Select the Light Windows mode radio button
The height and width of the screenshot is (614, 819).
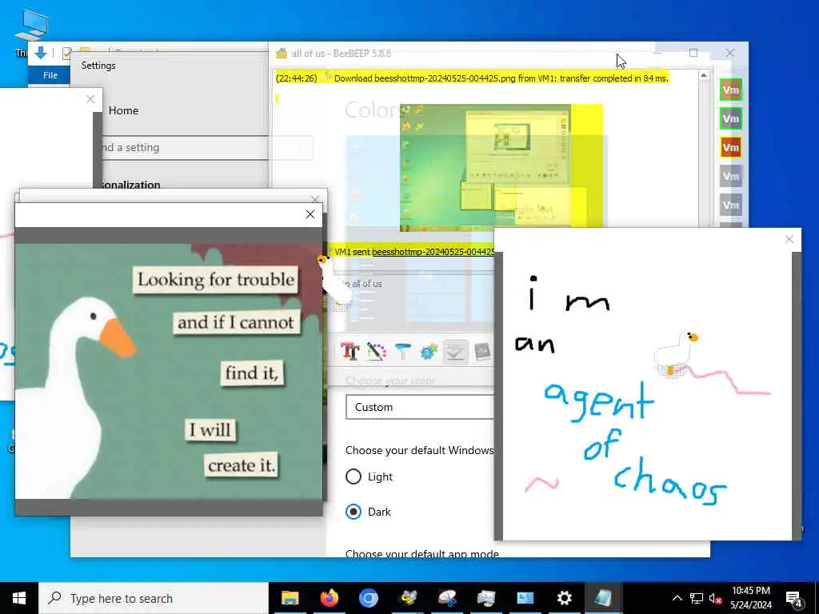(353, 476)
